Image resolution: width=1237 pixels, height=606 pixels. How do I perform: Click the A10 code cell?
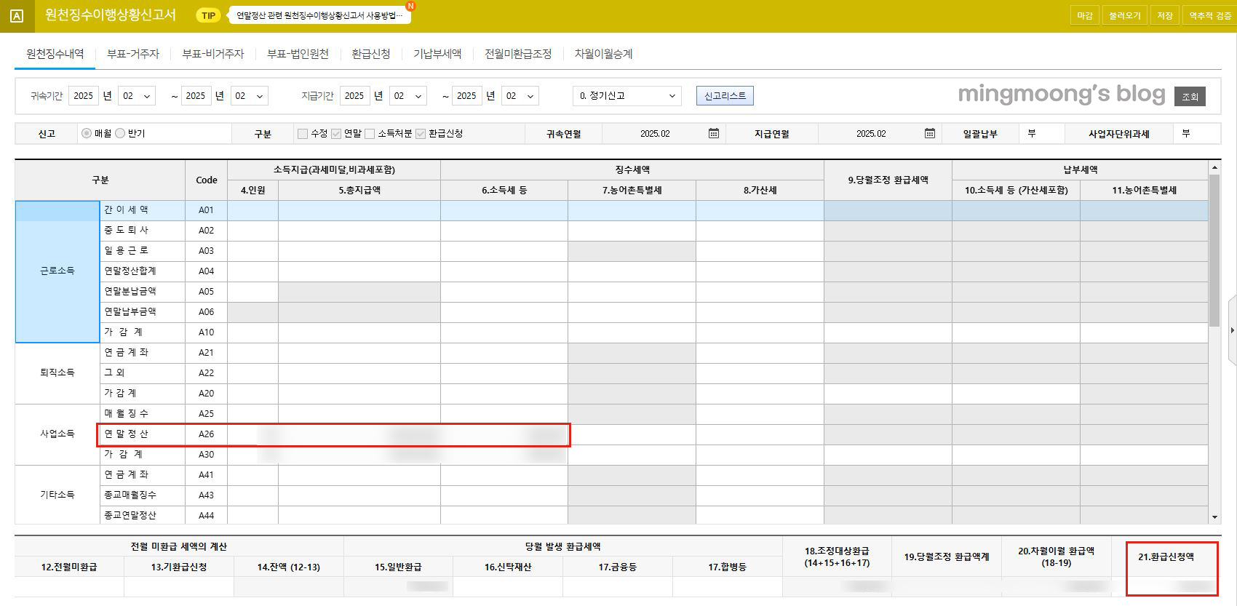207,332
